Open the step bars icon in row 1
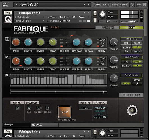The image size is (149, 140). [x=126, y=47]
